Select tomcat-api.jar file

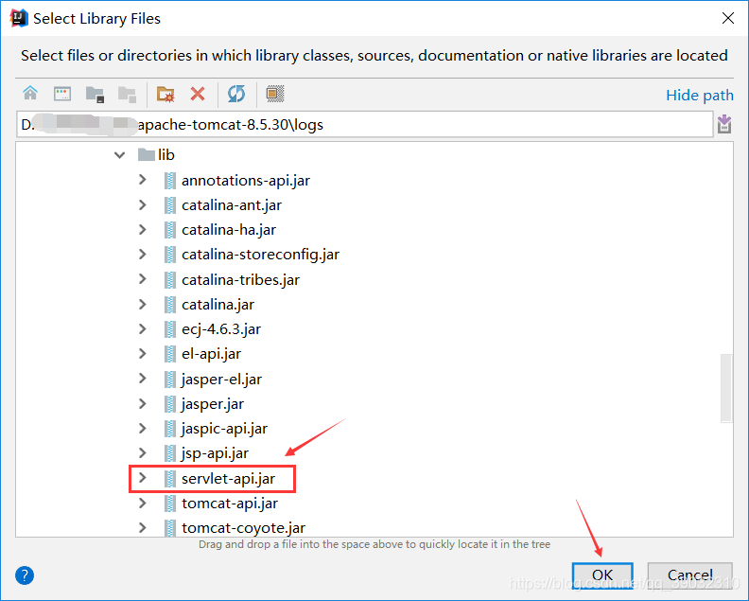(x=221, y=503)
